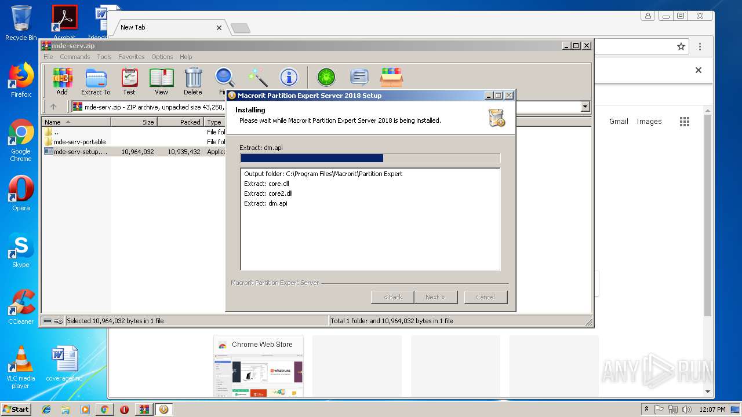Viewport: 742px width, 417px height.
Task: Click Opera taskbar icon
Action: pyautogui.click(x=124, y=409)
